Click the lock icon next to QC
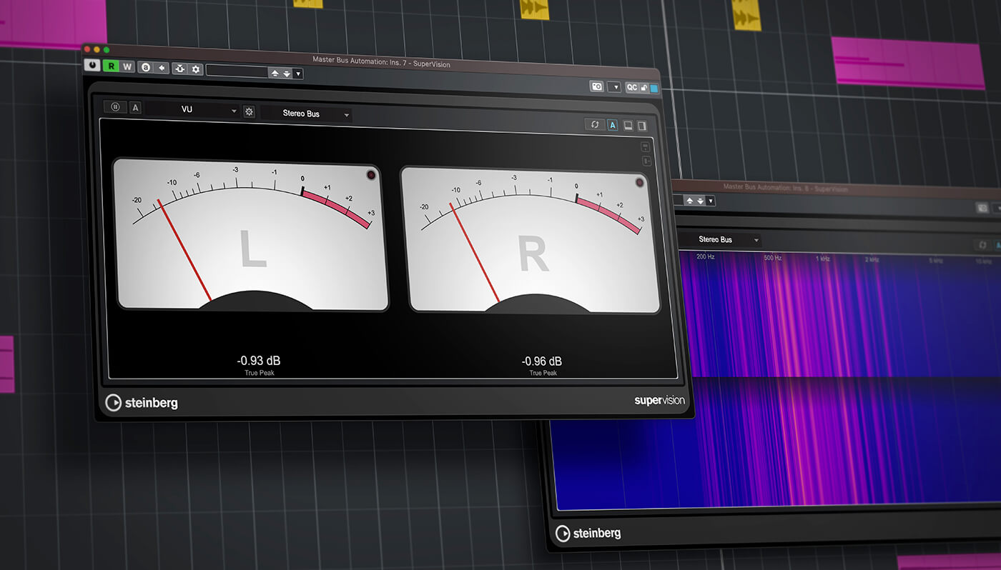The image size is (1001, 570). click(x=643, y=86)
